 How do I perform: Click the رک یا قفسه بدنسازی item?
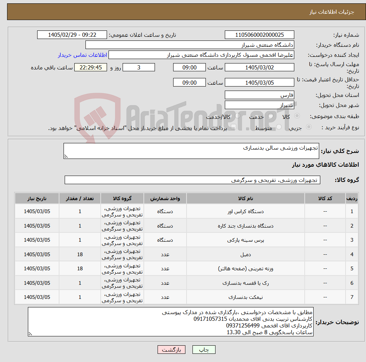point(246,283)
